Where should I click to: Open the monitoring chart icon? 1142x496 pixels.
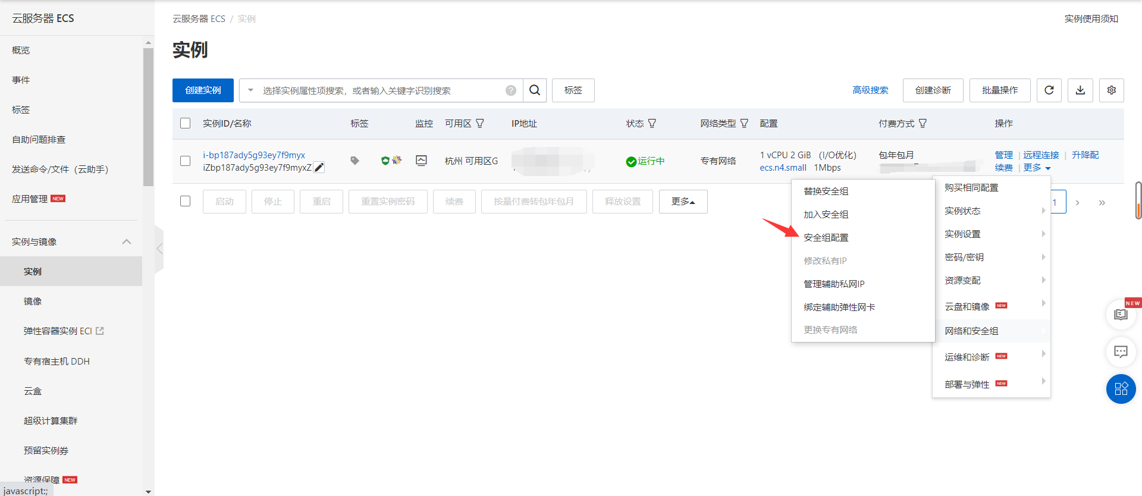421,161
